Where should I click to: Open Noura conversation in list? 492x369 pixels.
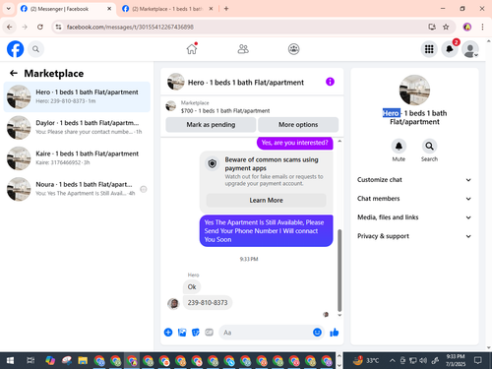pyautogui.click(x=77, y=189)
